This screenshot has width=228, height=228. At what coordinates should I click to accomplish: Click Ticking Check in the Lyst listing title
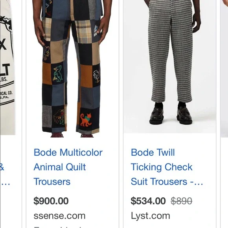(162, 167)
